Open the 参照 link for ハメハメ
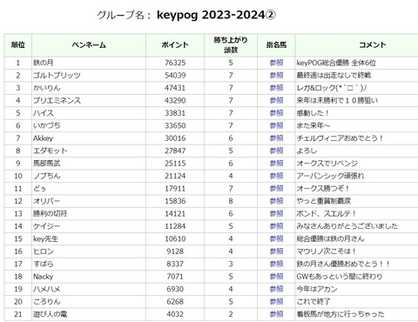 click(276, 289)
